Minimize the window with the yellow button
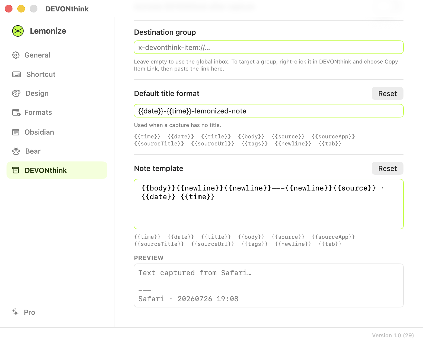 pyautogui.click(x=21, y=9)
